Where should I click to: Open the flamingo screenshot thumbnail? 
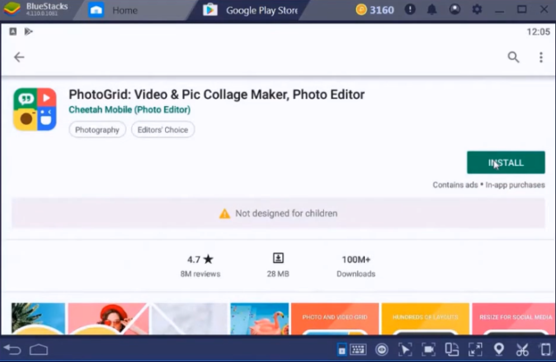(x=260, y=319)
